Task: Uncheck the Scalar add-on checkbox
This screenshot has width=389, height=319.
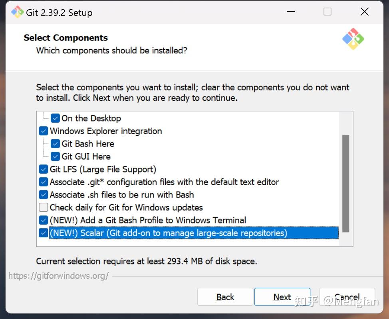Action: 44,233
